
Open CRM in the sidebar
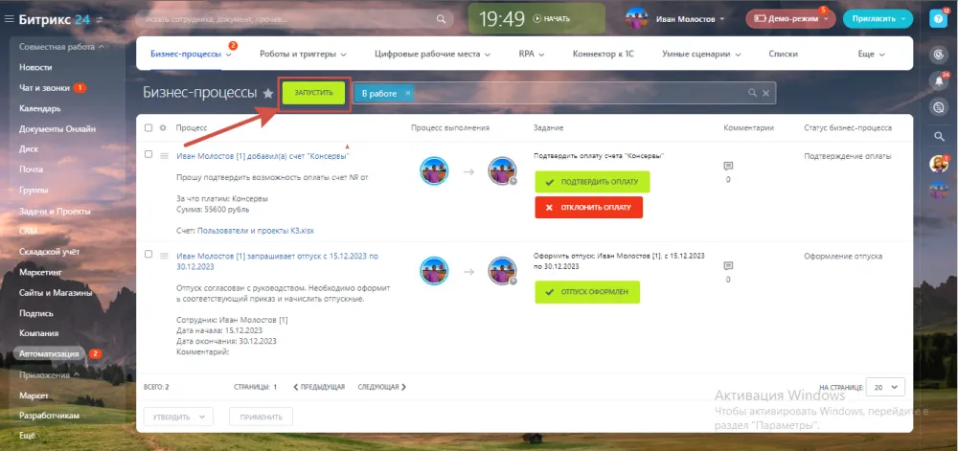point(28,232)
